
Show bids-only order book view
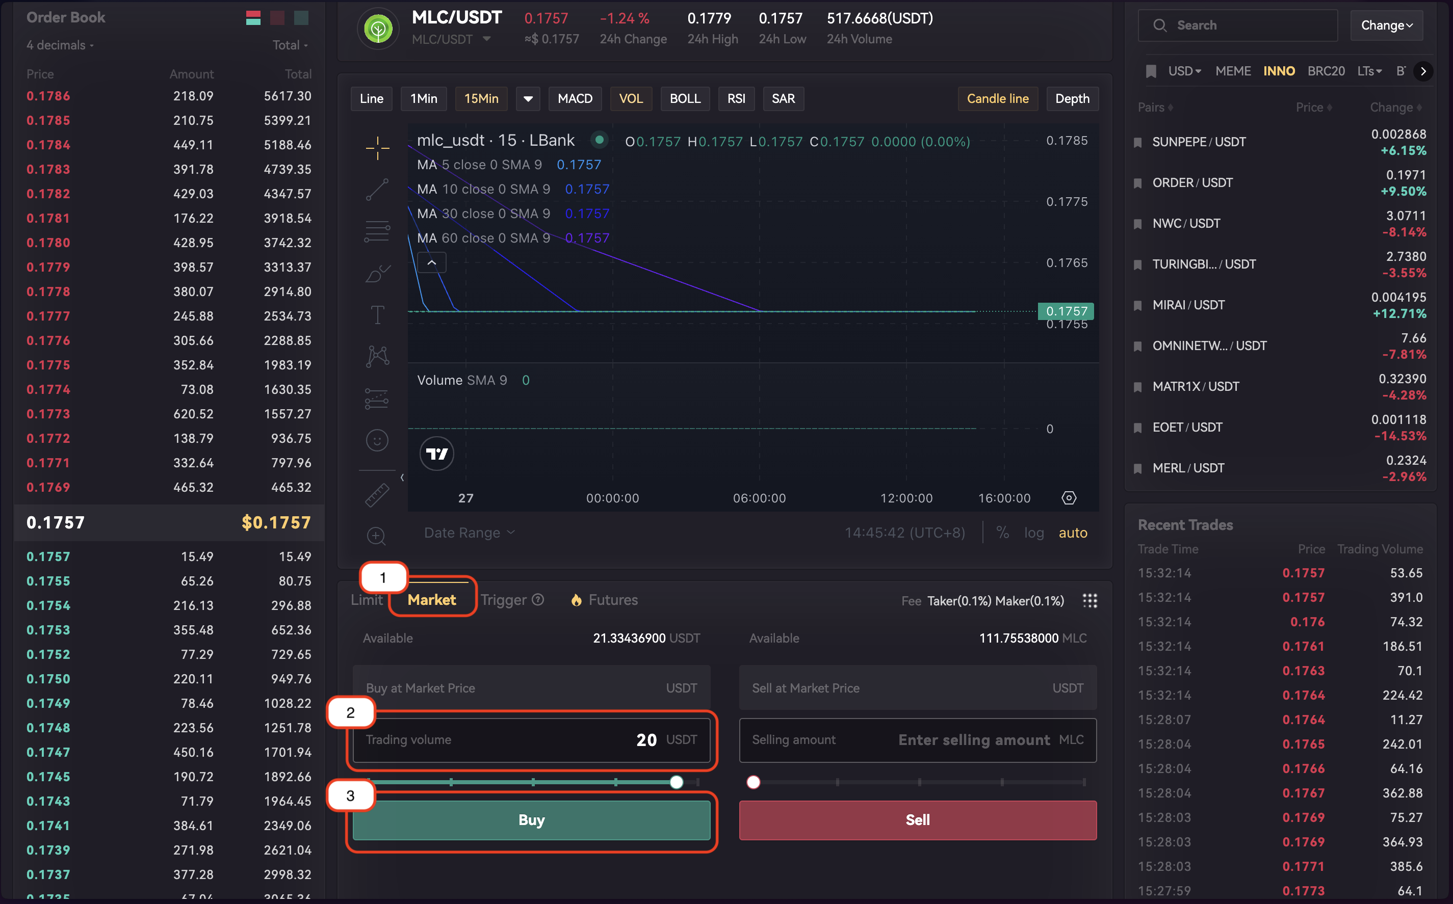point(301,18)
